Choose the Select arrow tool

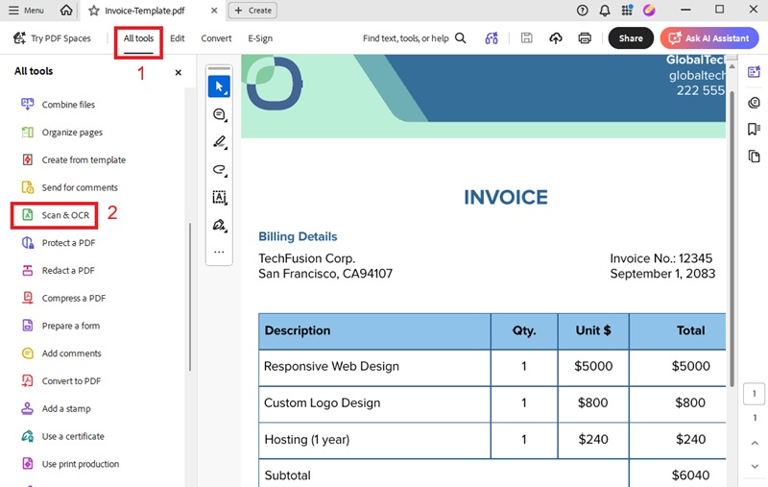tap(219, 86)
